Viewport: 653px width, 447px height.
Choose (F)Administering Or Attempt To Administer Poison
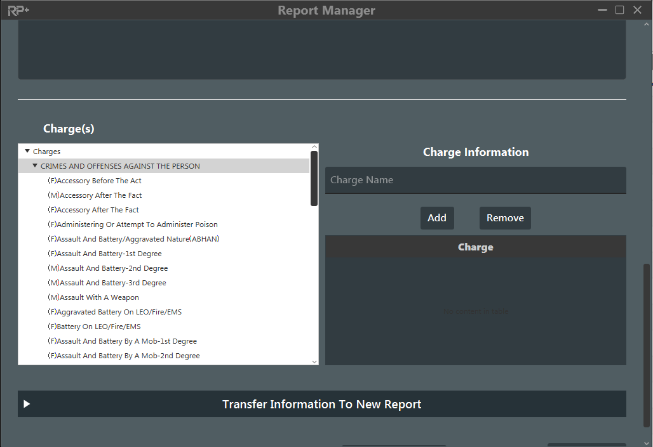133,224
